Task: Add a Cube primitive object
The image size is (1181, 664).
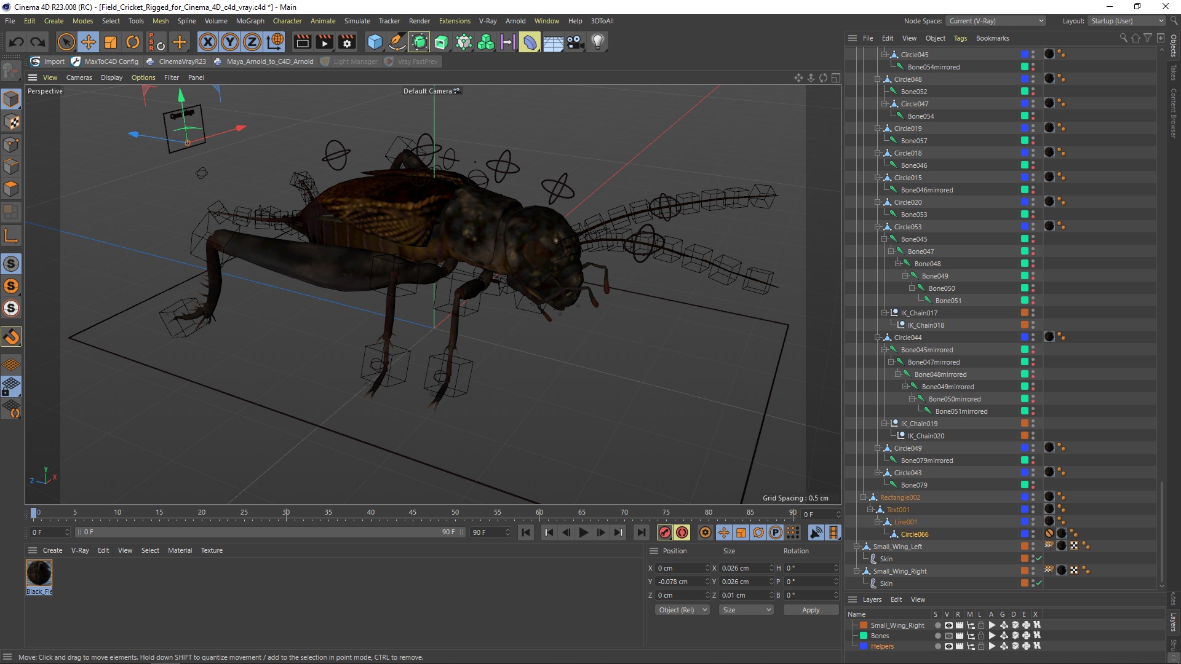Action: tap(375, 42)
